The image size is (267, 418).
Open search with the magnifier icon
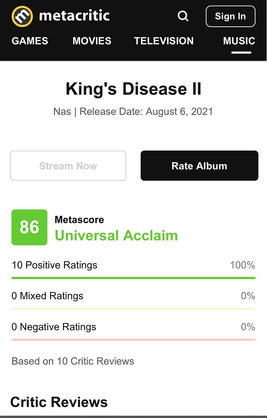click(183, 16)
